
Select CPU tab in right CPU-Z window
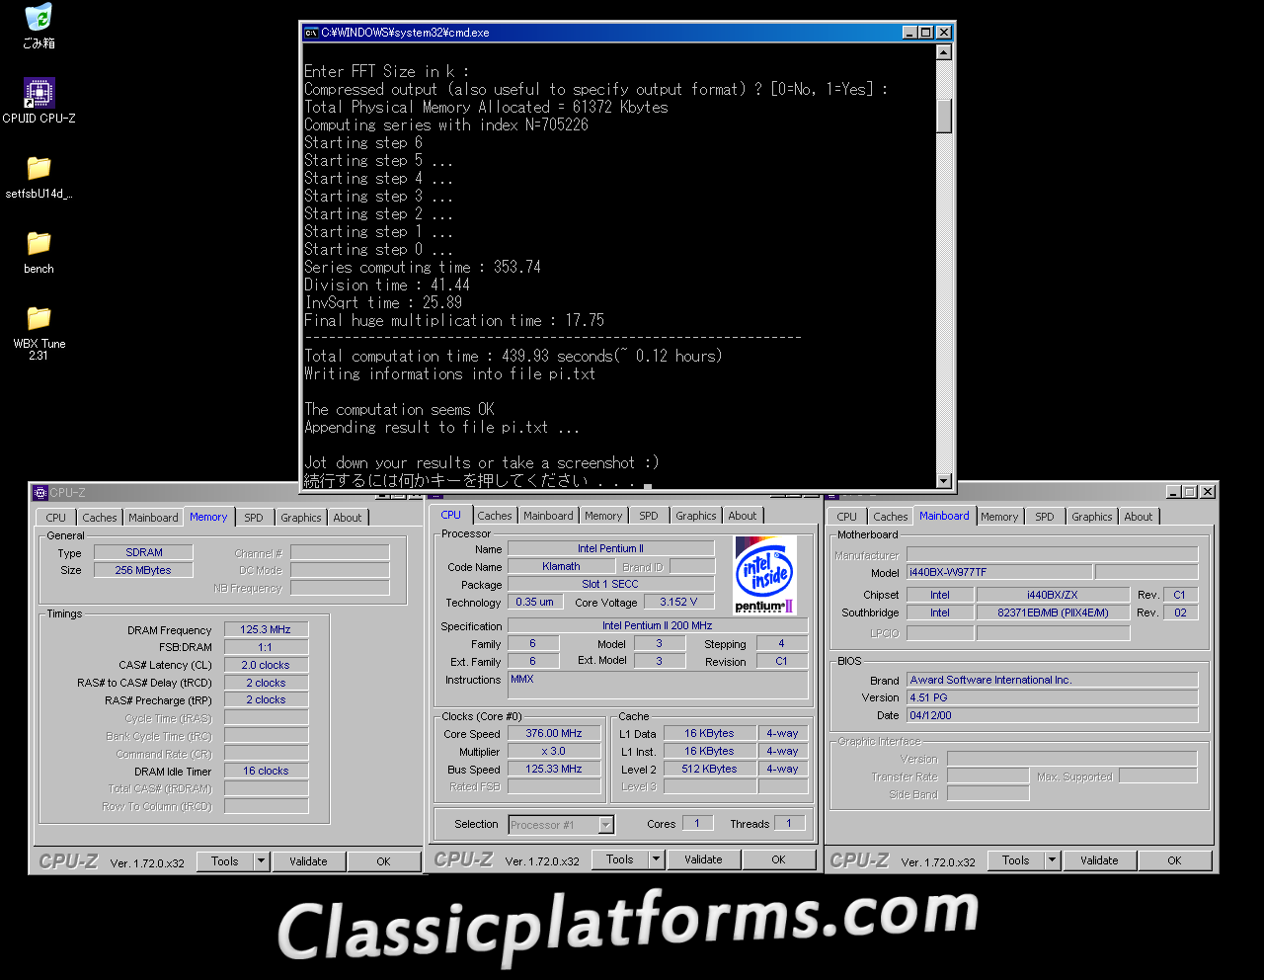847,517
